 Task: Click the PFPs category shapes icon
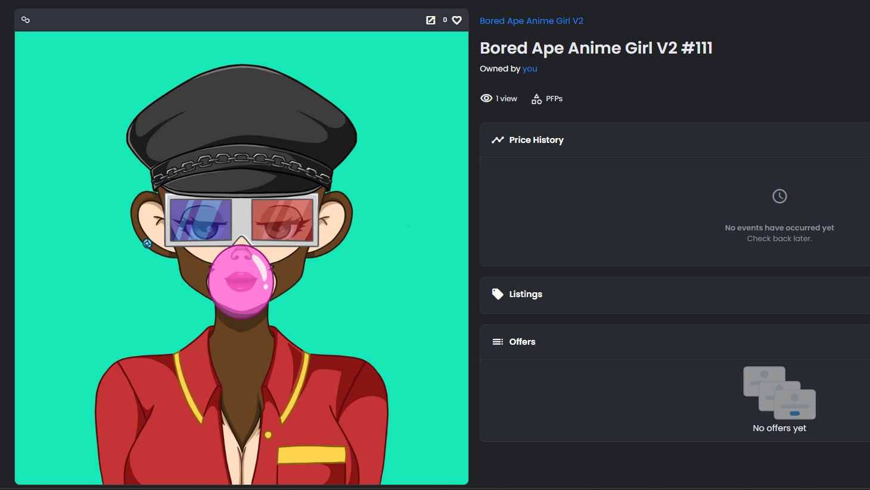click(x=536, y=99)
